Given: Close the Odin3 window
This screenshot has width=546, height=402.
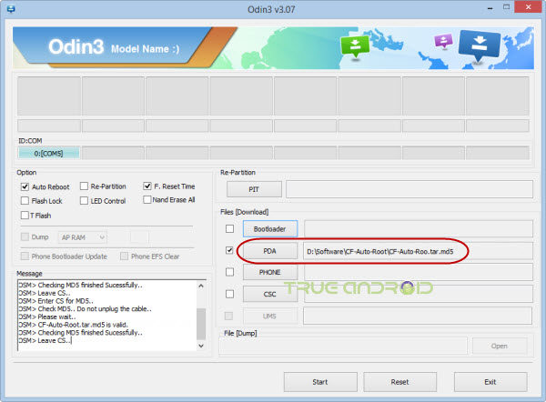Looking at the screenshot, I should point(528,7).
